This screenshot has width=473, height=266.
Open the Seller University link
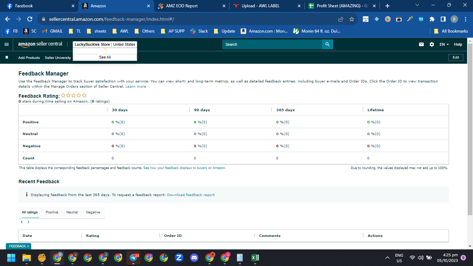coord(58,57)
